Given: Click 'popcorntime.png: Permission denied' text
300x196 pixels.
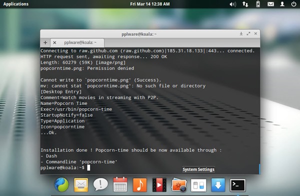Looking at the screenshot, I should (x=87, y=68).
